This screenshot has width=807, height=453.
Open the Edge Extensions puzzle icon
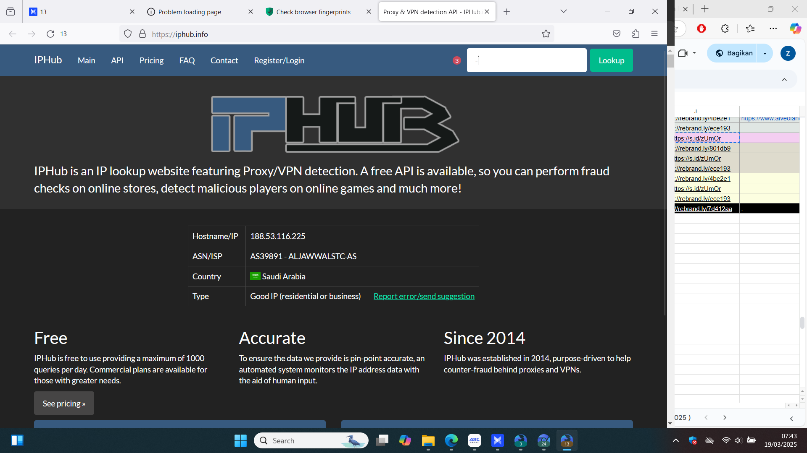[x=725, y=29]
